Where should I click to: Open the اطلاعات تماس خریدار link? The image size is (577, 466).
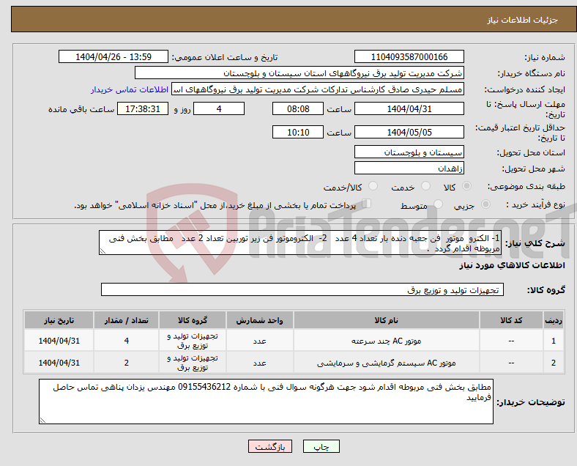pyautogui.click(x=130, y=89)
